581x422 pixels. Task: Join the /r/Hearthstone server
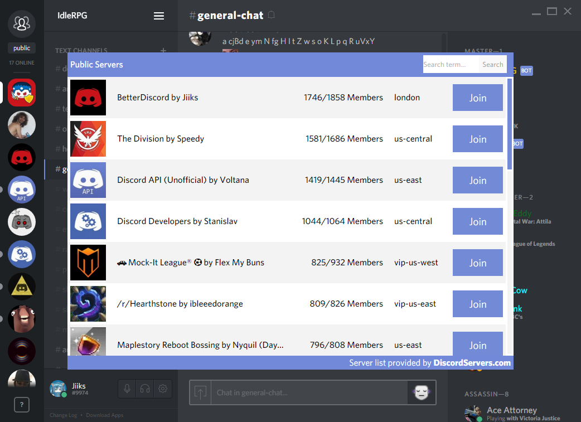coord(478,304)
